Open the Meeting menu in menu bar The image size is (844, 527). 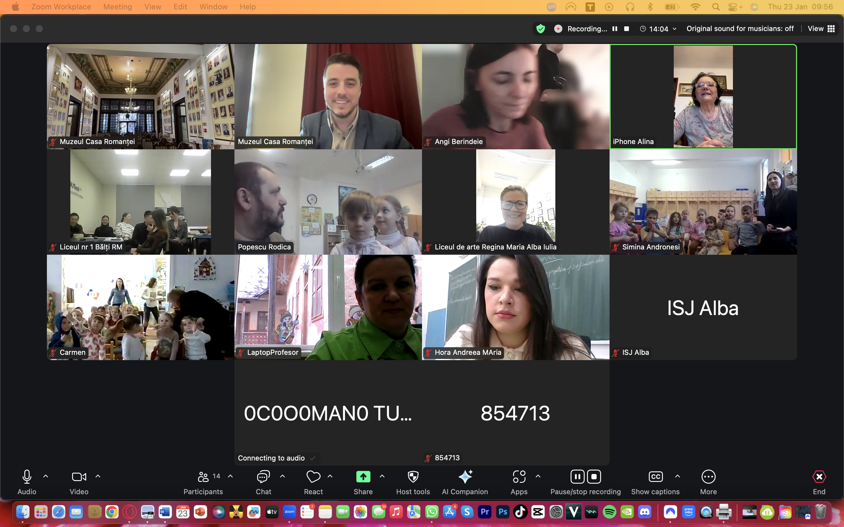[118, 7]
